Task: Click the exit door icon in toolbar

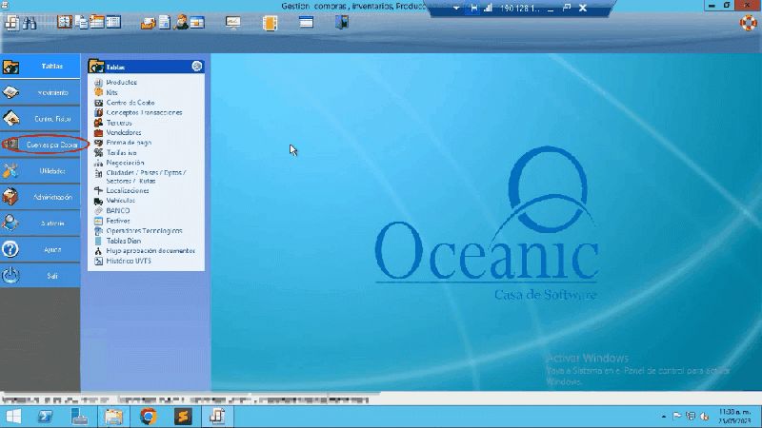Action: click(340, 21)
